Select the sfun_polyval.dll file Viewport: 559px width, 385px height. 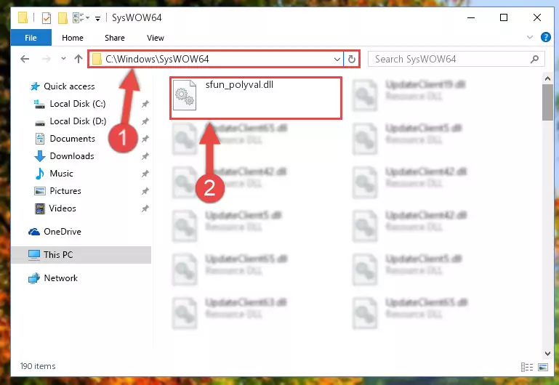pos(256,98)
